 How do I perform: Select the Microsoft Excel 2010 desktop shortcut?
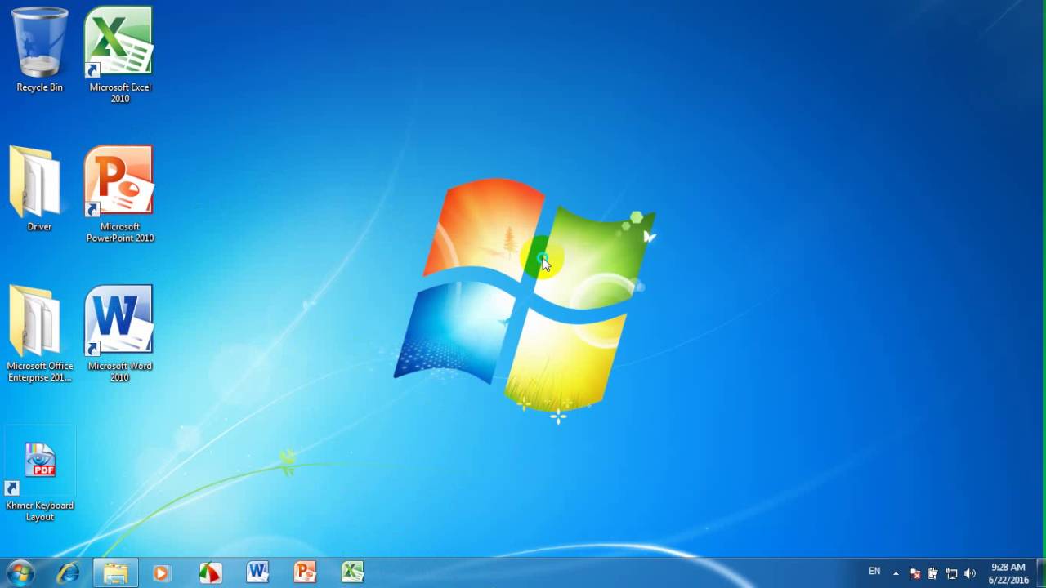119,55
